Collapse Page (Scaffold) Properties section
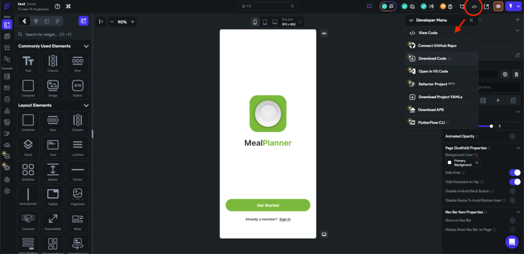Image resolution: width=524 pixels, height=254 pixels. [x=516, y=148]
